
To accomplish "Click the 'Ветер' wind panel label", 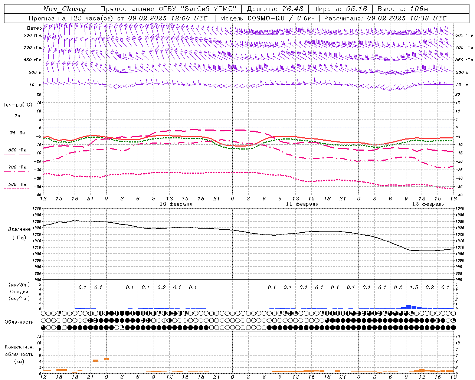I will coord(34,28).
